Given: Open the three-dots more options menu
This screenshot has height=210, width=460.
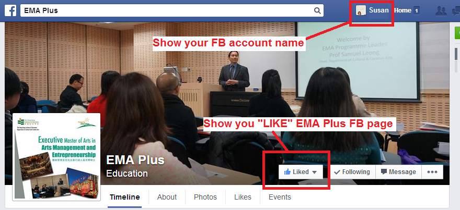Looking at the screenshot, I should pyautogui.click(x=432, y=171).
